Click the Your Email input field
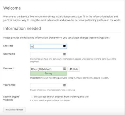 (49, 85)
